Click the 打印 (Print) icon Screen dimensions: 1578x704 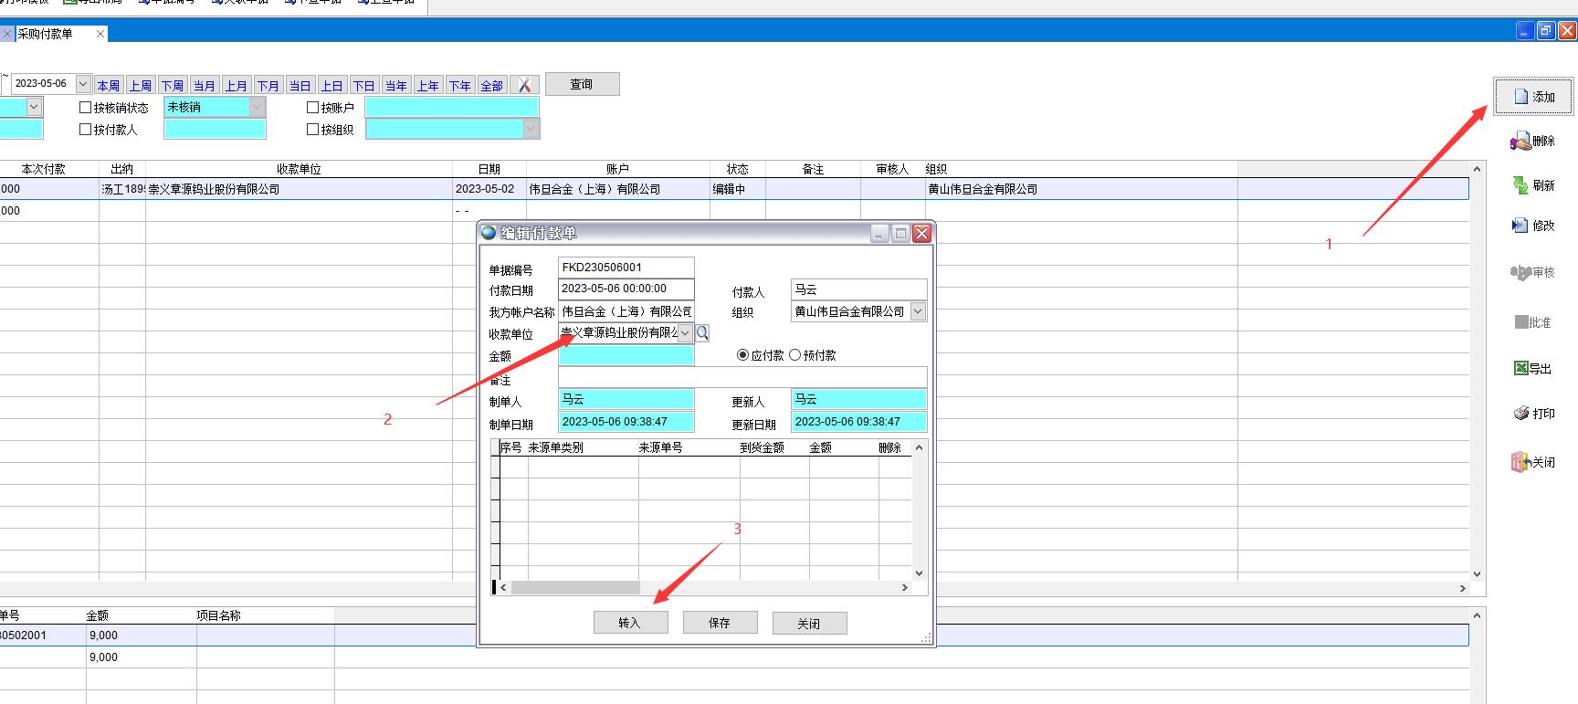[x=1521, y=414]
